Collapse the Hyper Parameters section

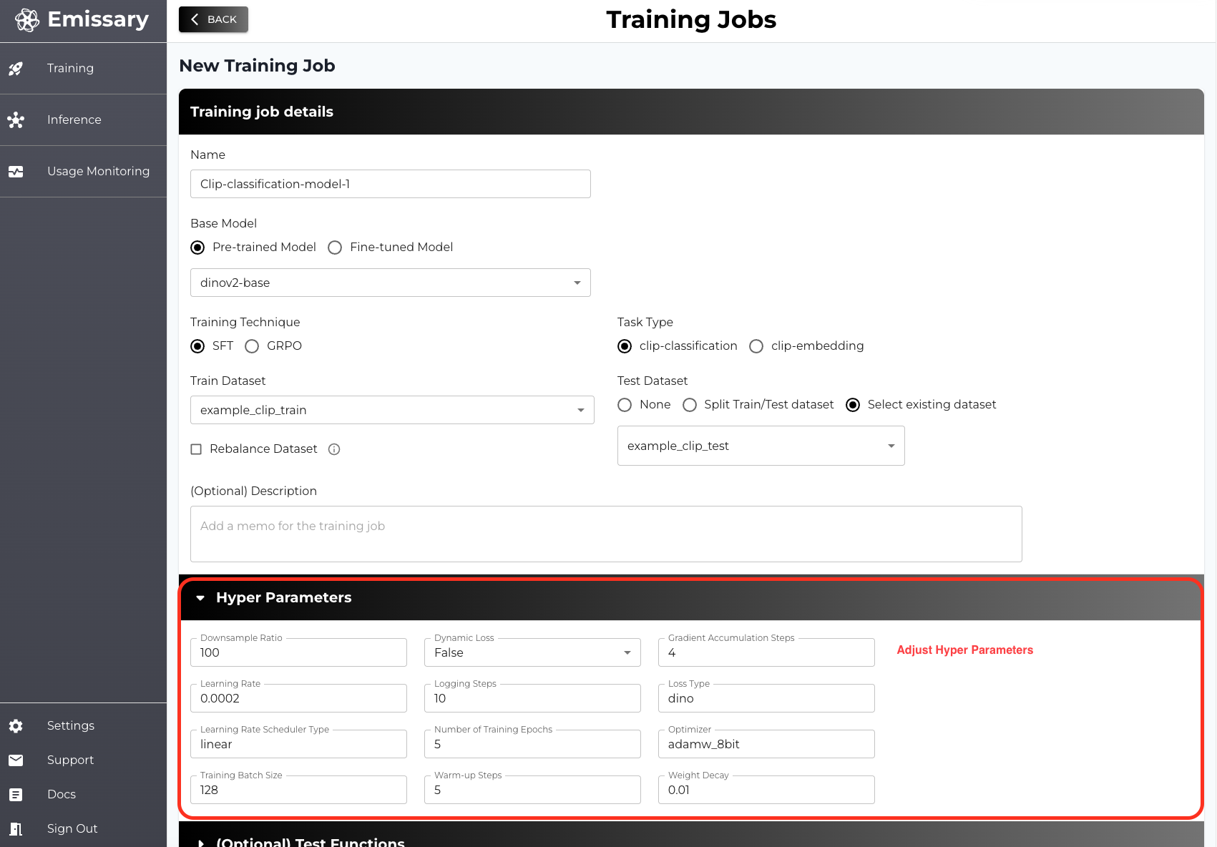(x=200, y=598)
